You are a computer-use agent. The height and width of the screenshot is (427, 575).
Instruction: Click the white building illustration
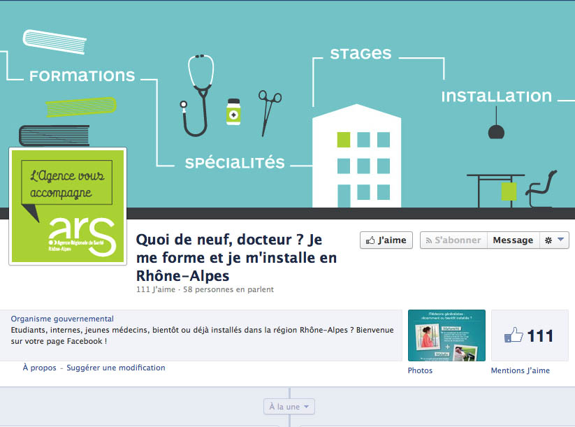coord(356,156)
